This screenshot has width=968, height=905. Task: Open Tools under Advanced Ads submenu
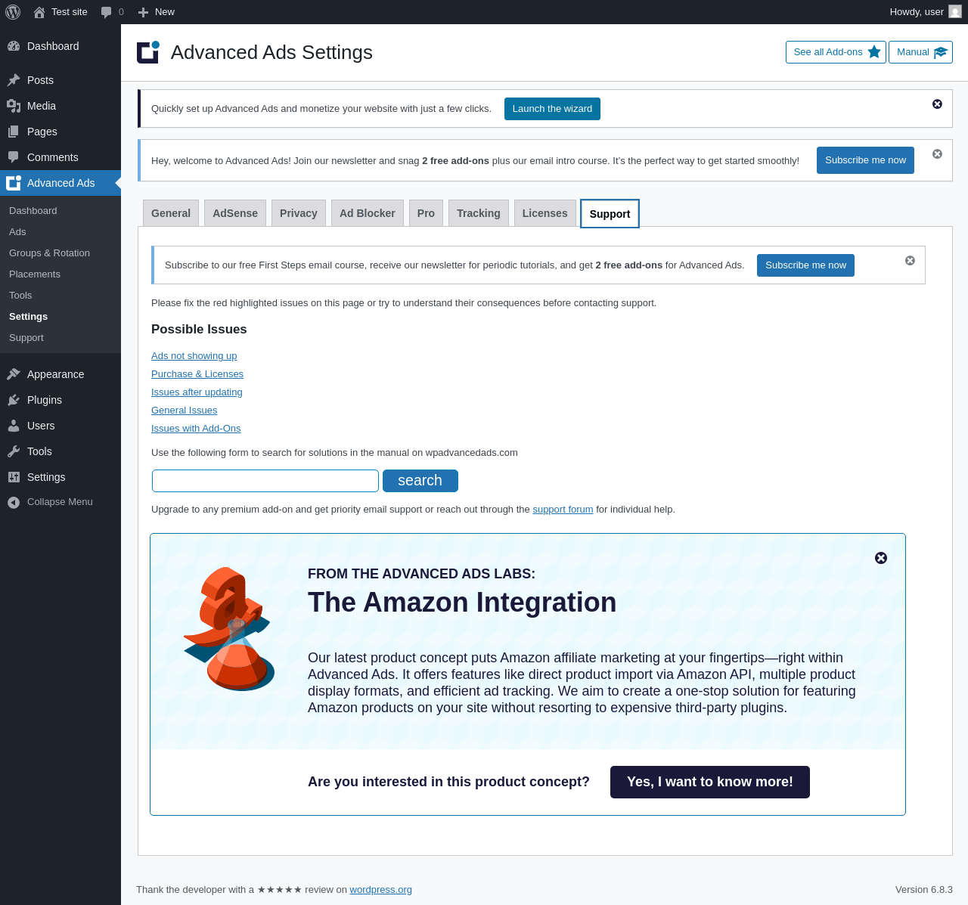pos(60,296)
